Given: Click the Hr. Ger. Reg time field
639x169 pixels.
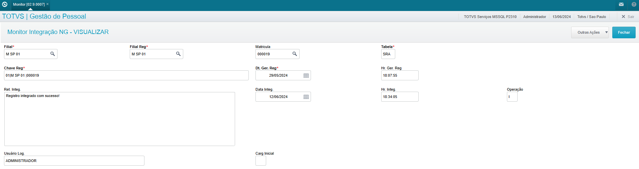Looking at the screenshot, I should (400, 75).
